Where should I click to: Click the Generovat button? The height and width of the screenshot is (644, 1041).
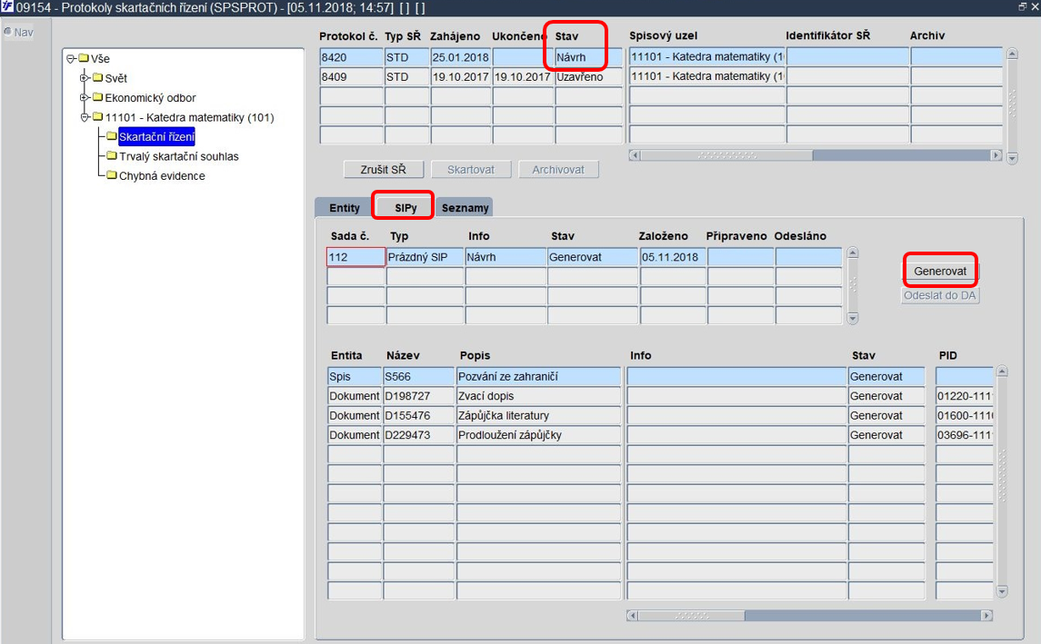coord(940,271)
